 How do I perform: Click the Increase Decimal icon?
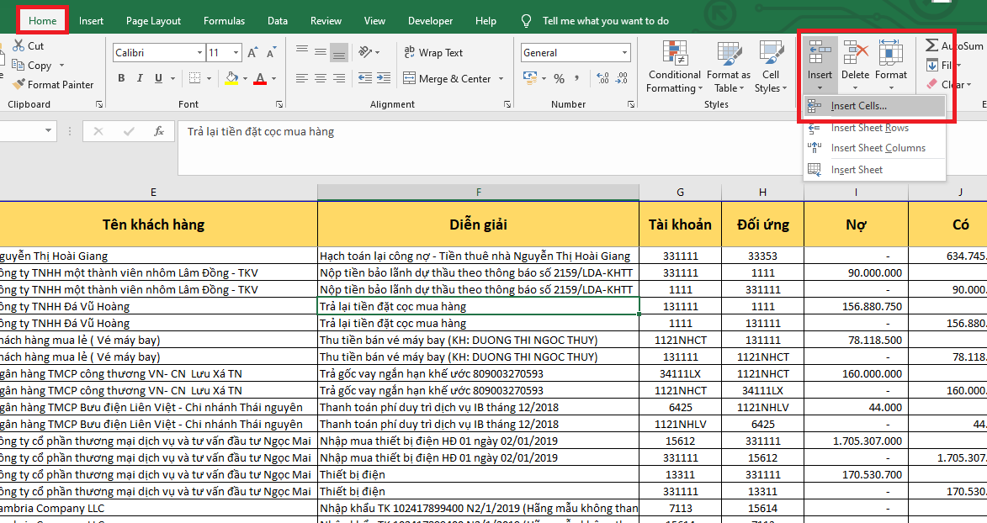point(602,79)
